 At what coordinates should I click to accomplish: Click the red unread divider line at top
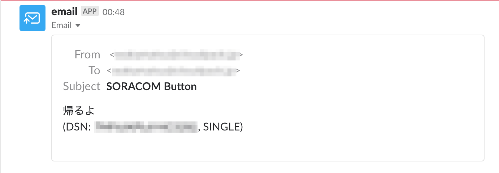pyautogui.click(x=249, y=0)
